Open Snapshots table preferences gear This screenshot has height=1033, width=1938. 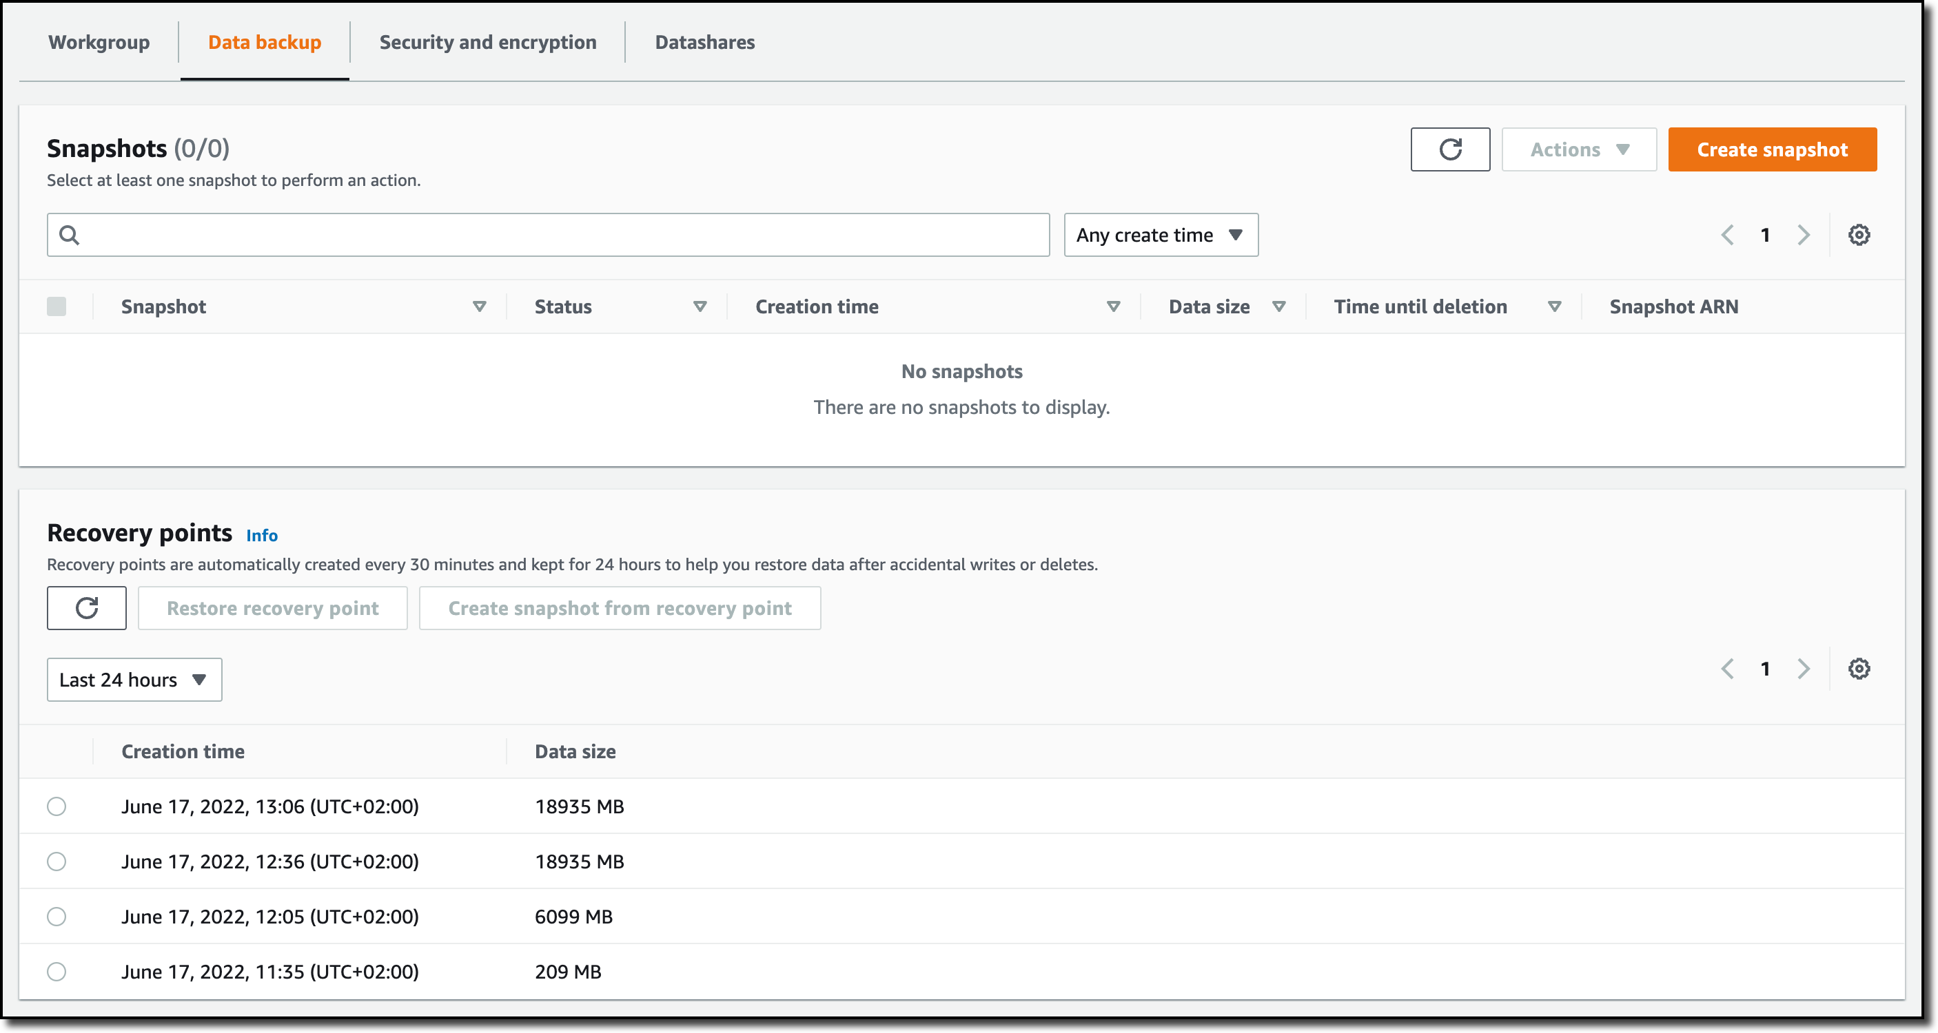click(1859, 236)
